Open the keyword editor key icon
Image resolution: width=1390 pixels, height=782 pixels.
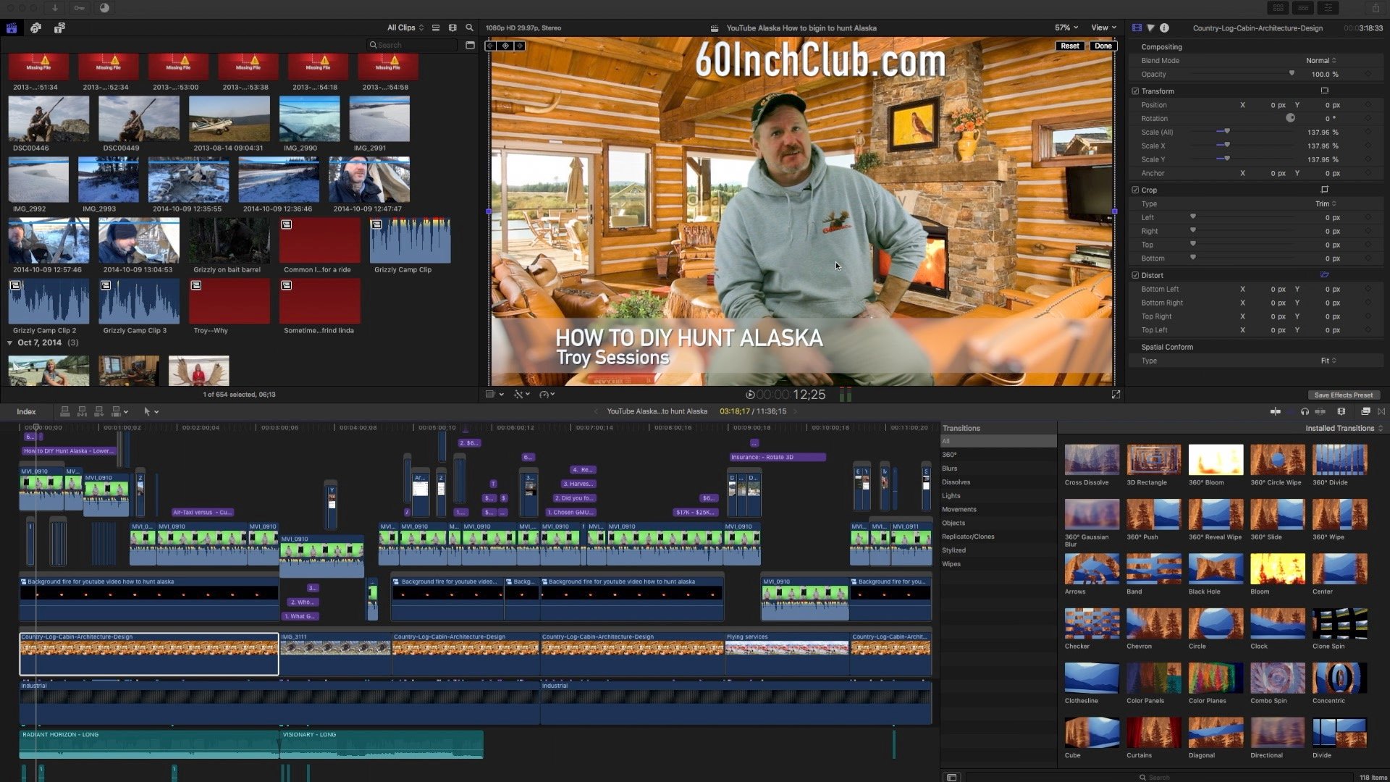[79, 8]
